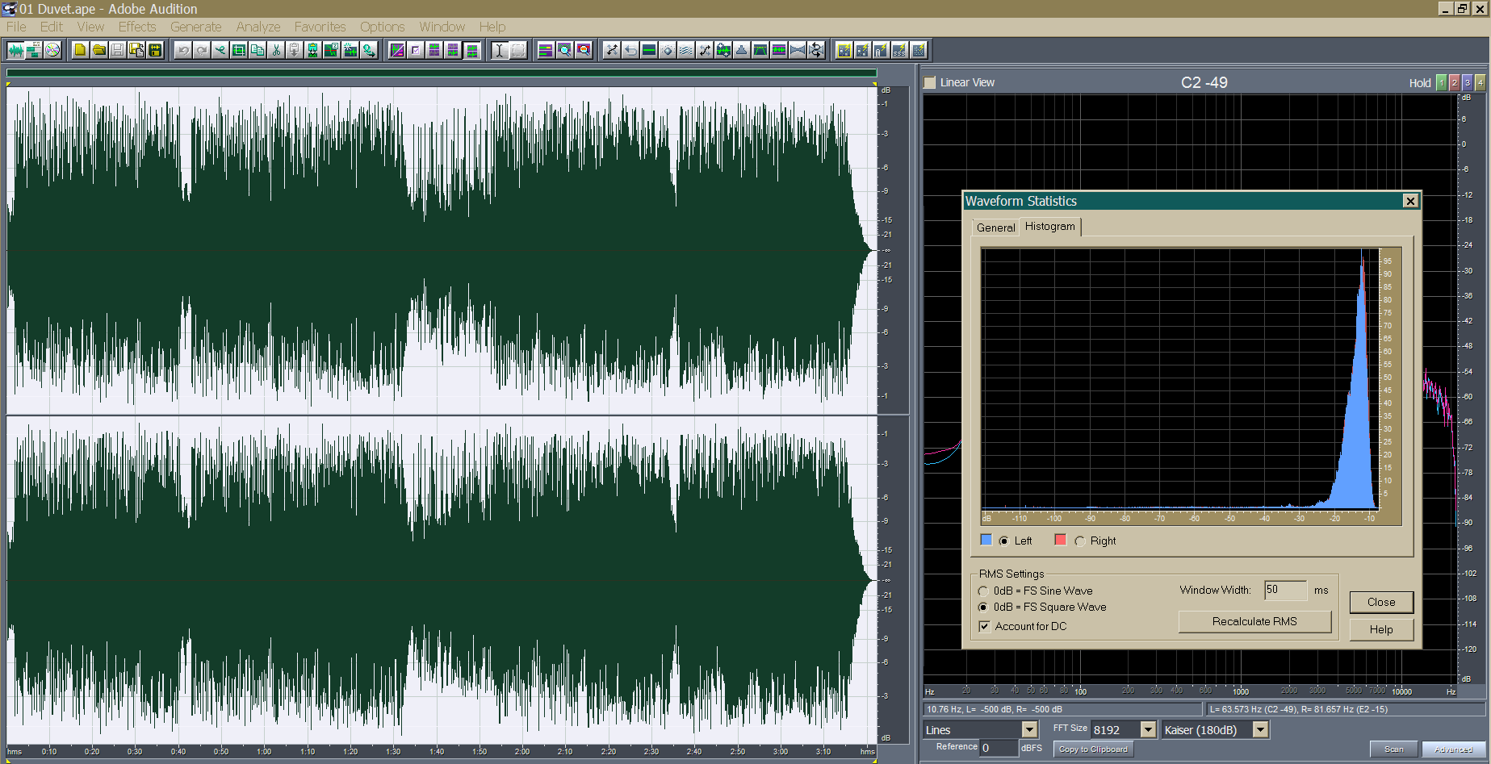Click the Reference dBFS input field
Image resolution: width=1491 pixels, height=764 pixels.
click(999, 748)
